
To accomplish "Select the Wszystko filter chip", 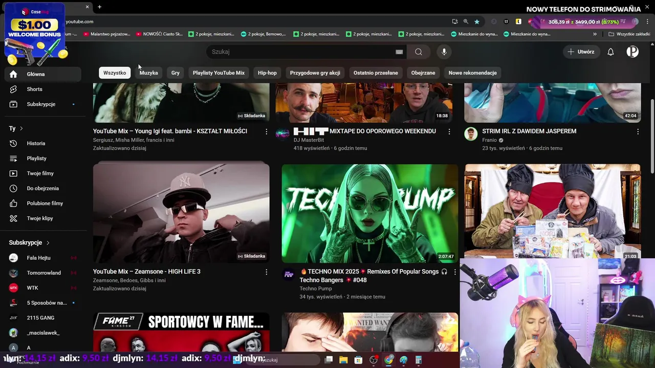I will tap(115, 73).
